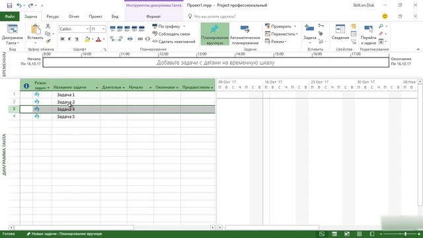
Task: Click the fill down arrow icon
Action: pos(381,41)
